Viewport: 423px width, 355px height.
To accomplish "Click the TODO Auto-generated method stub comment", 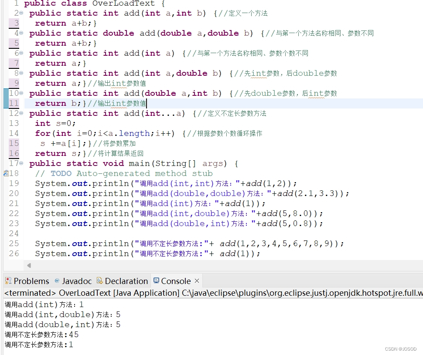I will click(124, 173).
